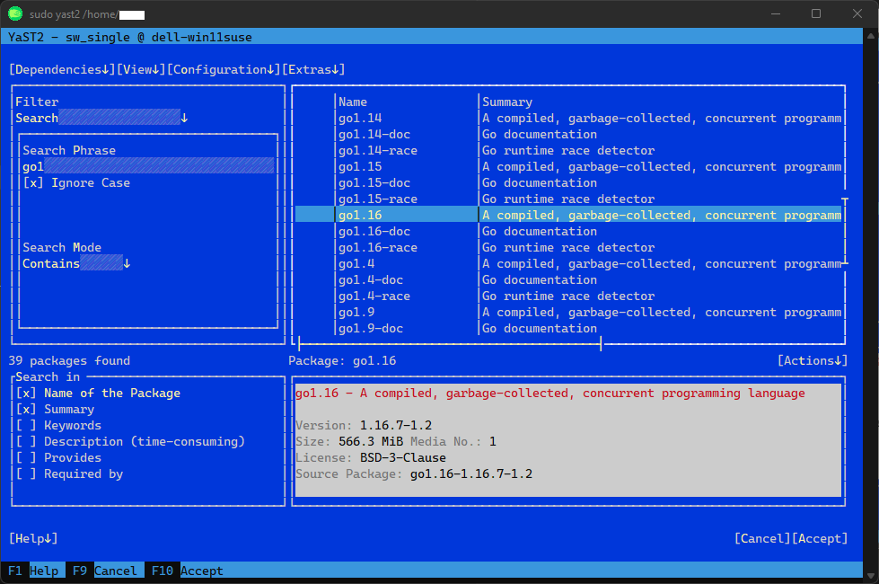The image size is (879, 584).
Task: Click the package list horizontal scrollbar
Action: (450, 344)
